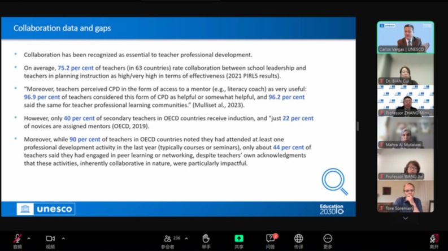The width and height of the screenshot is (448, 251).
Task: Select Mahra Al Mutaiwei video tile
Action: pyautogui.click(x=406, y=133)
